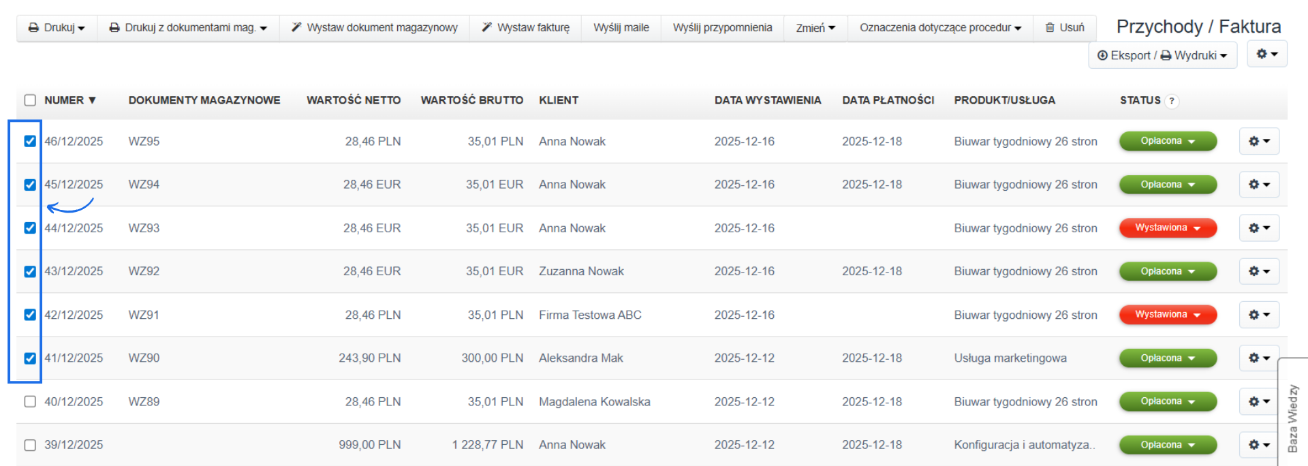
Task: Click gear icon for invoice 46/12/2025
Action: (x=1258, y=142)
